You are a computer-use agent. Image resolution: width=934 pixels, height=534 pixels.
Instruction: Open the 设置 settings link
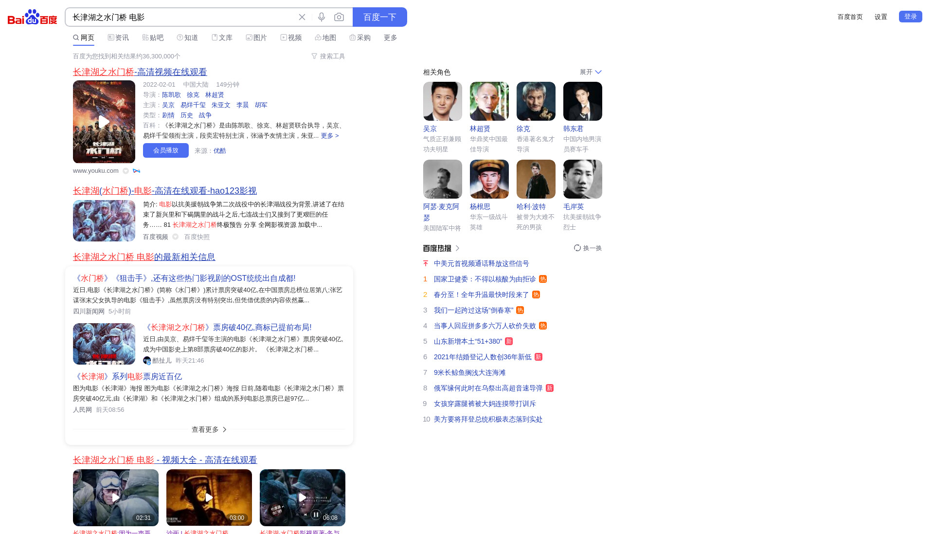coord(881,17)
